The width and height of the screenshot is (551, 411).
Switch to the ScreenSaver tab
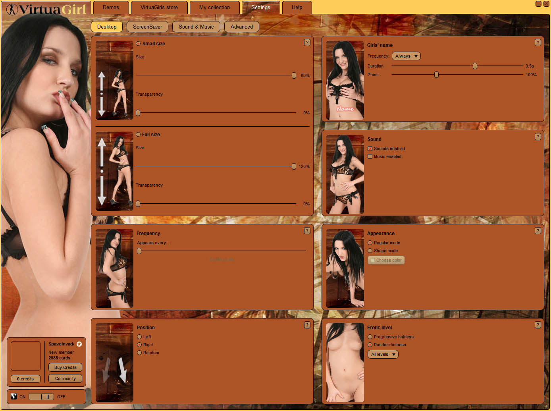coord(147,27)
